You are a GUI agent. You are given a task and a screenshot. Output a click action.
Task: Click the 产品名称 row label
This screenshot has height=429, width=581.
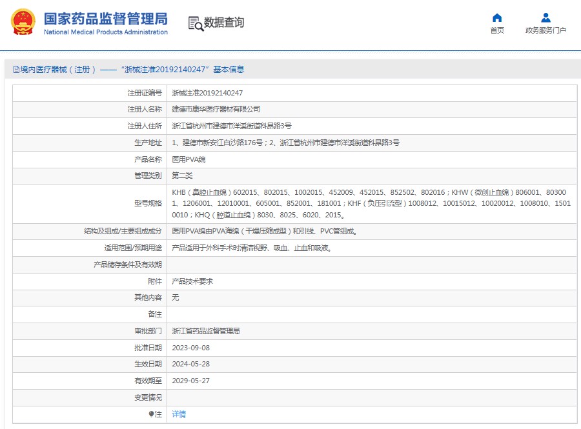point(148,159)
